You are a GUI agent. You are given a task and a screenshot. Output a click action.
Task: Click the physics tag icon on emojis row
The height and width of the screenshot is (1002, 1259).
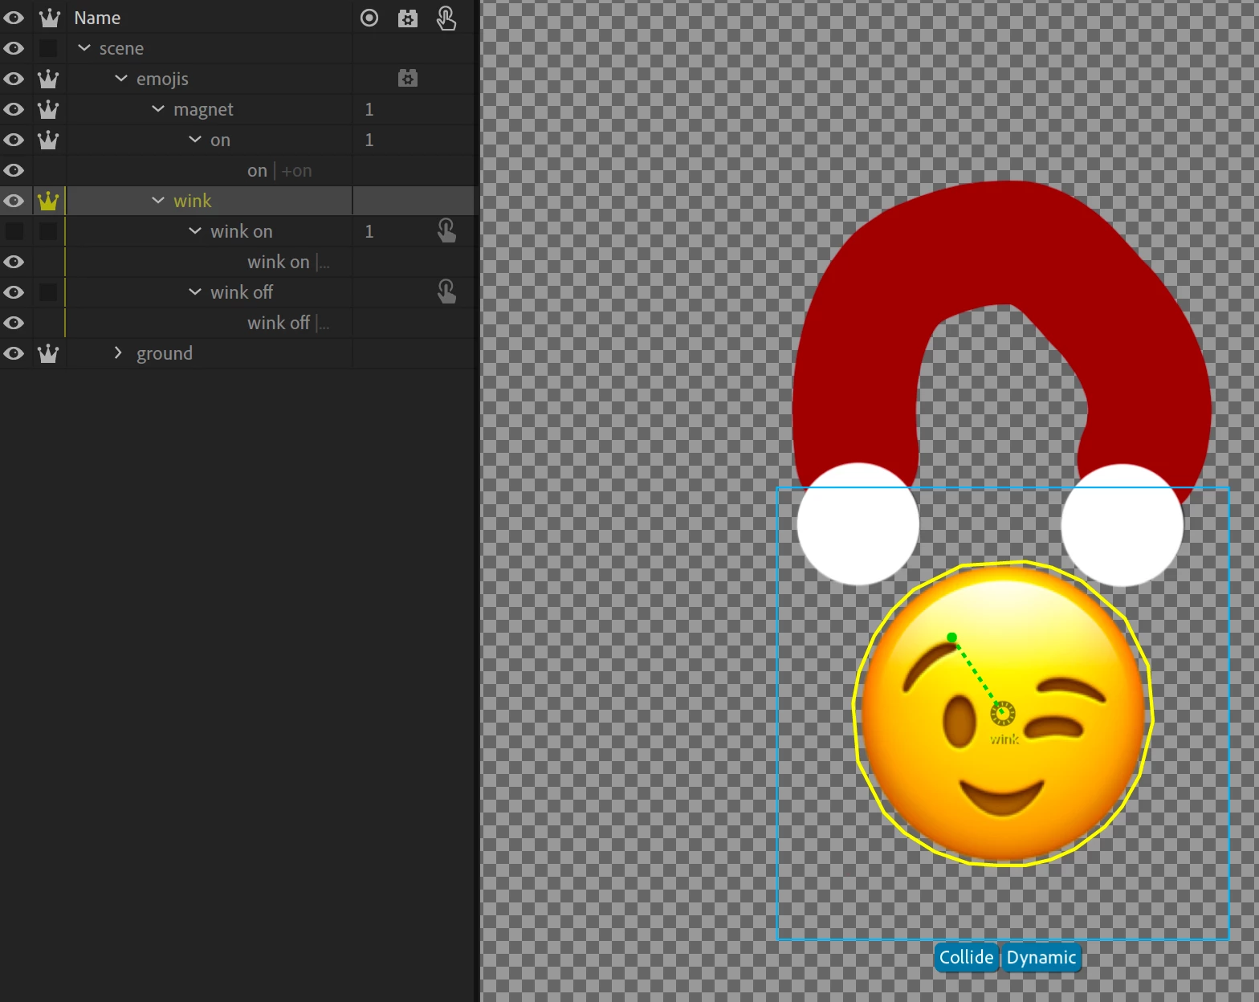[x=408, y=79]
